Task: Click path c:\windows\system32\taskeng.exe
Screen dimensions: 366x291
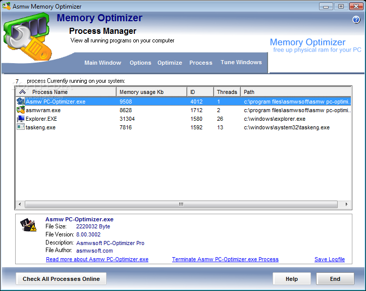Action: 287,127
